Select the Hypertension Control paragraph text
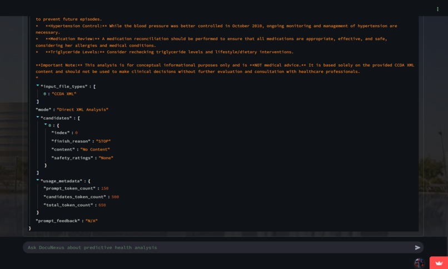 coord(216,29)
